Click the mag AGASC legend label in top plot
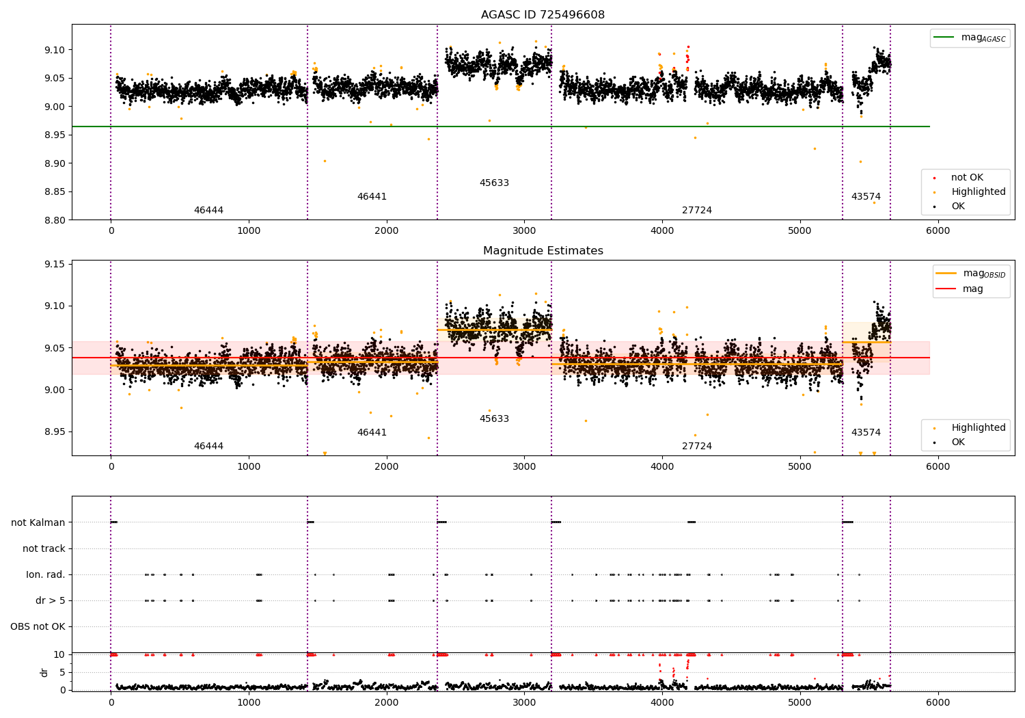The height and width of the screenshot is (718, 1025). click(983, 38)
